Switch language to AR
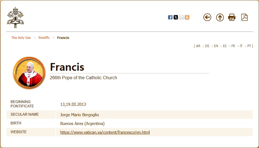 click(198, 46)
